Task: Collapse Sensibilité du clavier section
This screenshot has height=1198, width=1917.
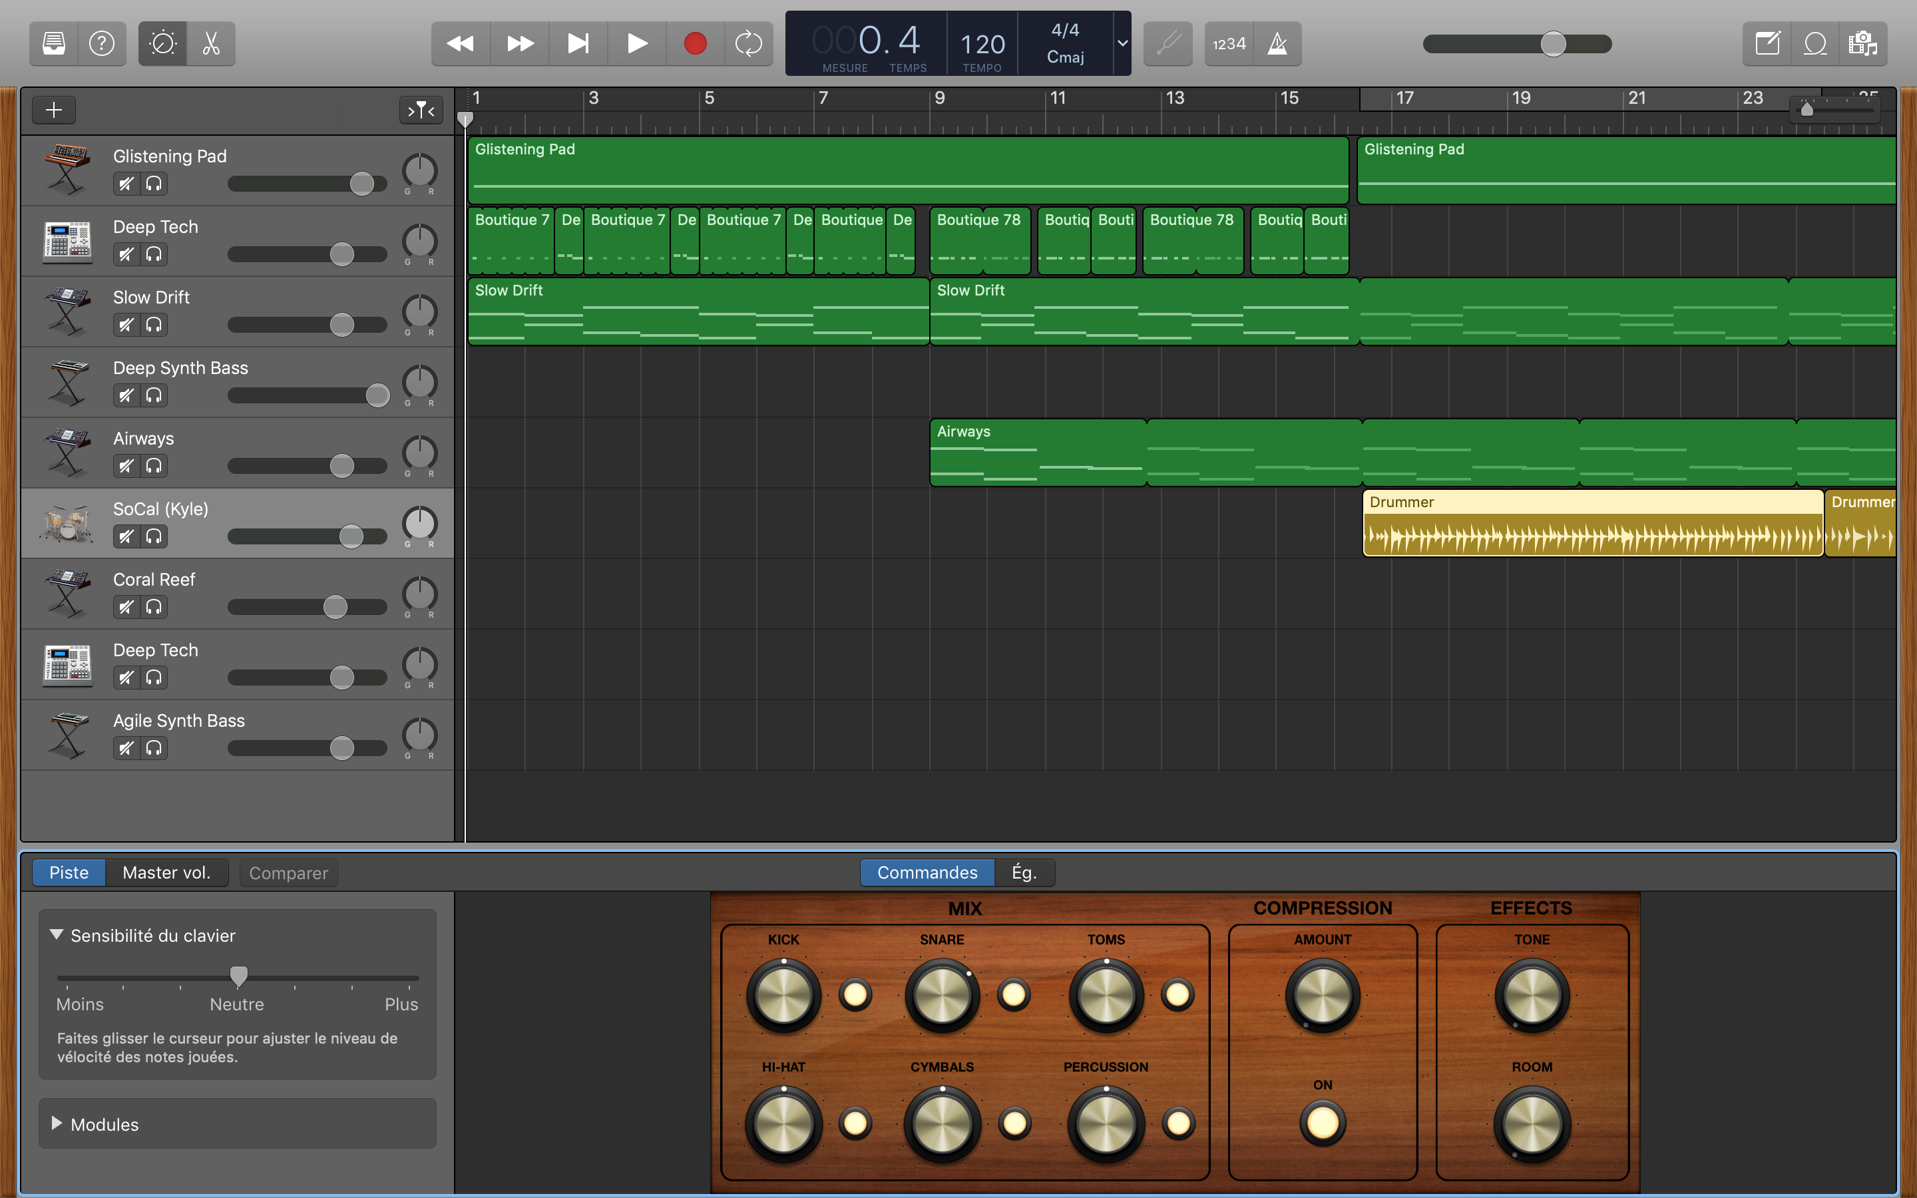Action: 56,935
